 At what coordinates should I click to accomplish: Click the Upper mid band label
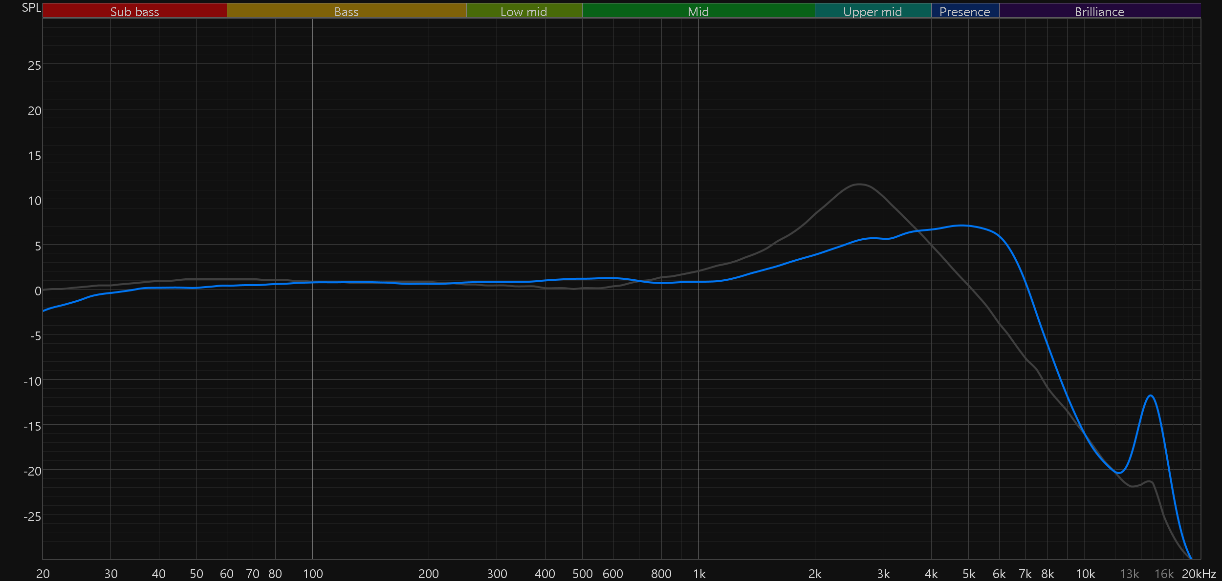(x=873, y=11)
